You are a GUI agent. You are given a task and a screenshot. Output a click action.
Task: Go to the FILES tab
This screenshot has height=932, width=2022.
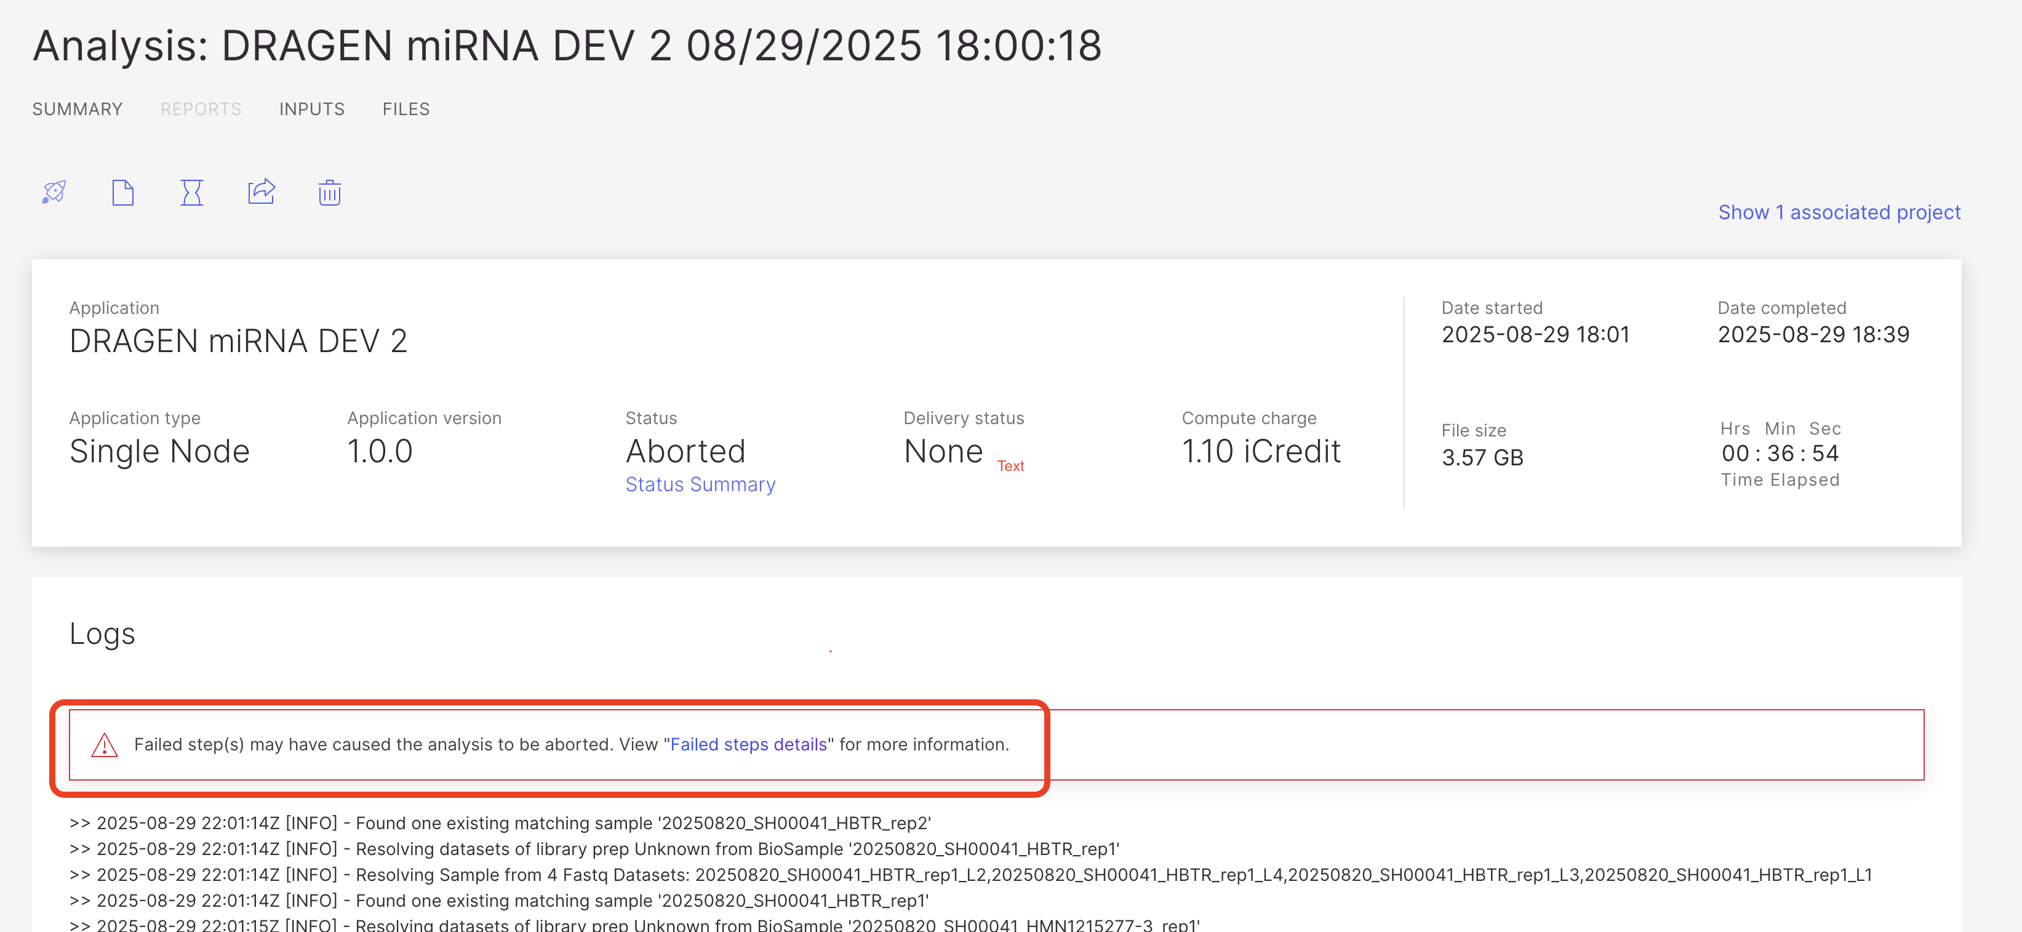tap(406, 109)
